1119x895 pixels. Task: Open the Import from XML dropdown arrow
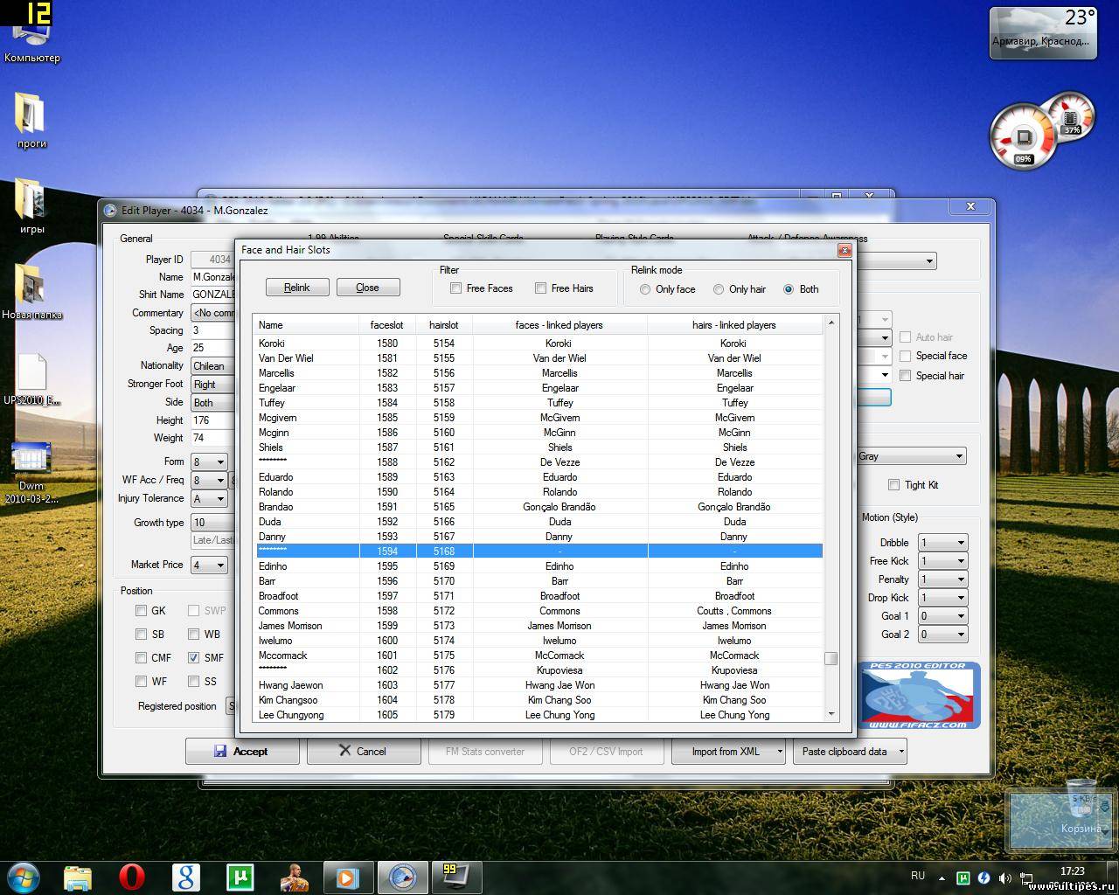coord(780,752)
